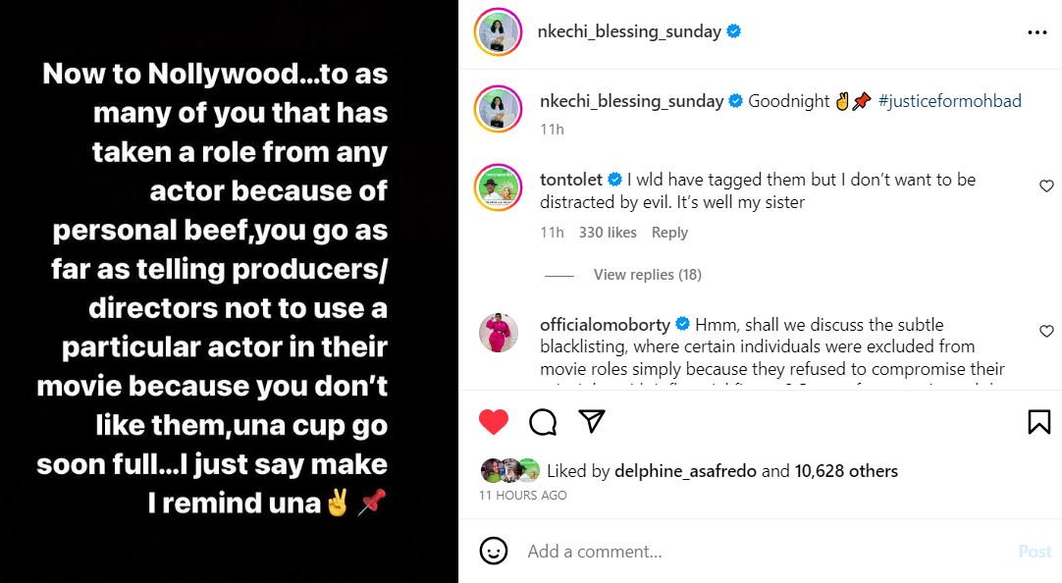Viewport: 1062px width, 583px height.
Task: Open nkechi_blessing_sunday's header profile picture
Action: (x=498, y=32)
